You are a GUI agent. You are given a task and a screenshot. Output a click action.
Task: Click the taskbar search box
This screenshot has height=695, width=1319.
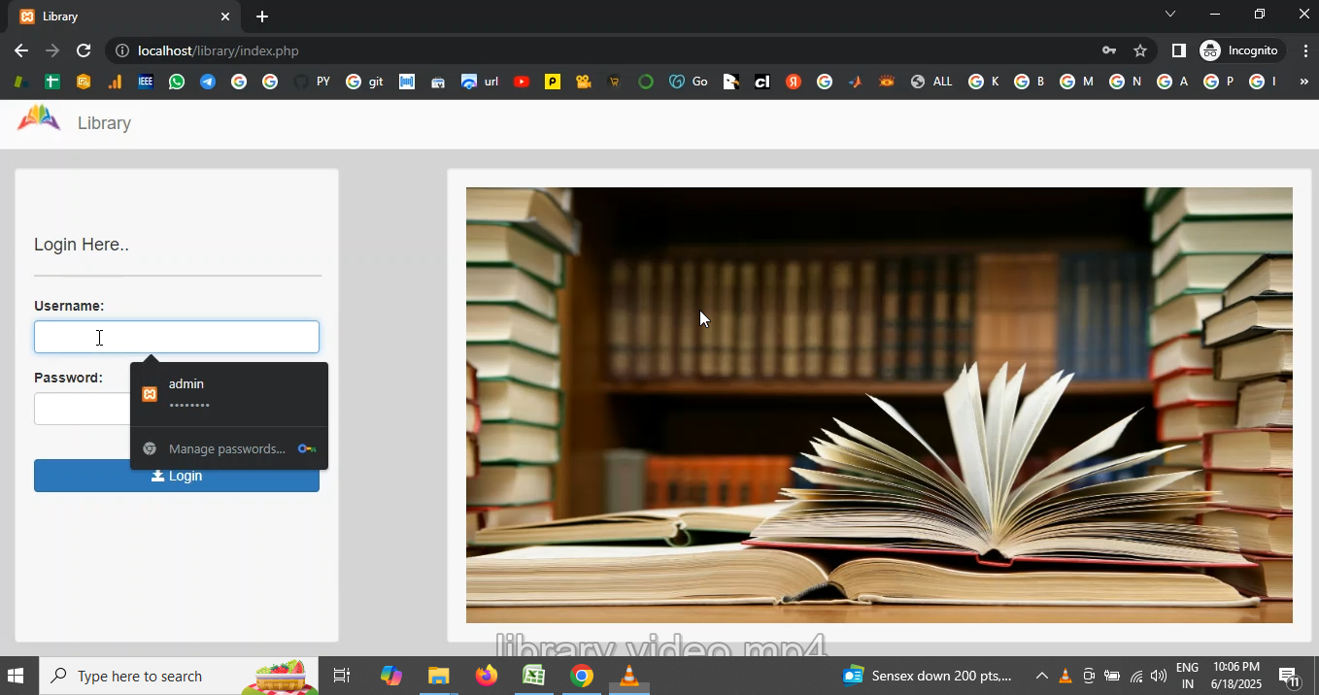[180, 676]
